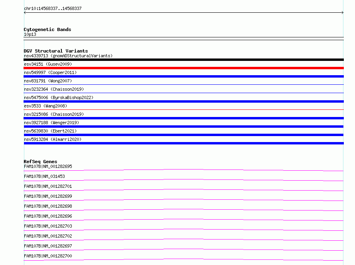Click the red bar under esv34151
Viewport: 355px width, 265px height.
pos(183,68)
